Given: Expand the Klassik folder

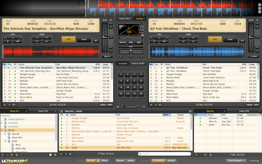Looking at the screenshot, I should click(x=5, y=134).
